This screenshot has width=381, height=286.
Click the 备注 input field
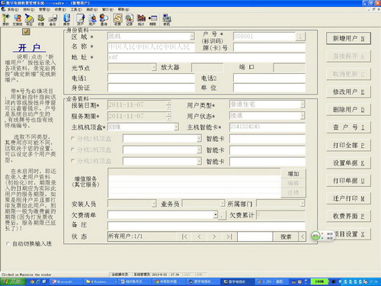pyautogui.click(x=207, y=225)
